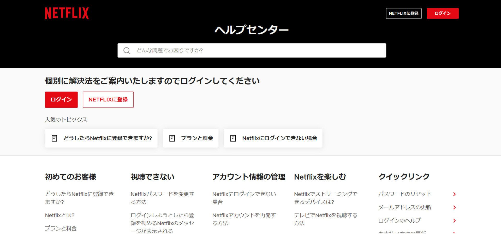Open プランと料金 link under 初めてのお客様
501x234 pixels.
tap(61, 229)
